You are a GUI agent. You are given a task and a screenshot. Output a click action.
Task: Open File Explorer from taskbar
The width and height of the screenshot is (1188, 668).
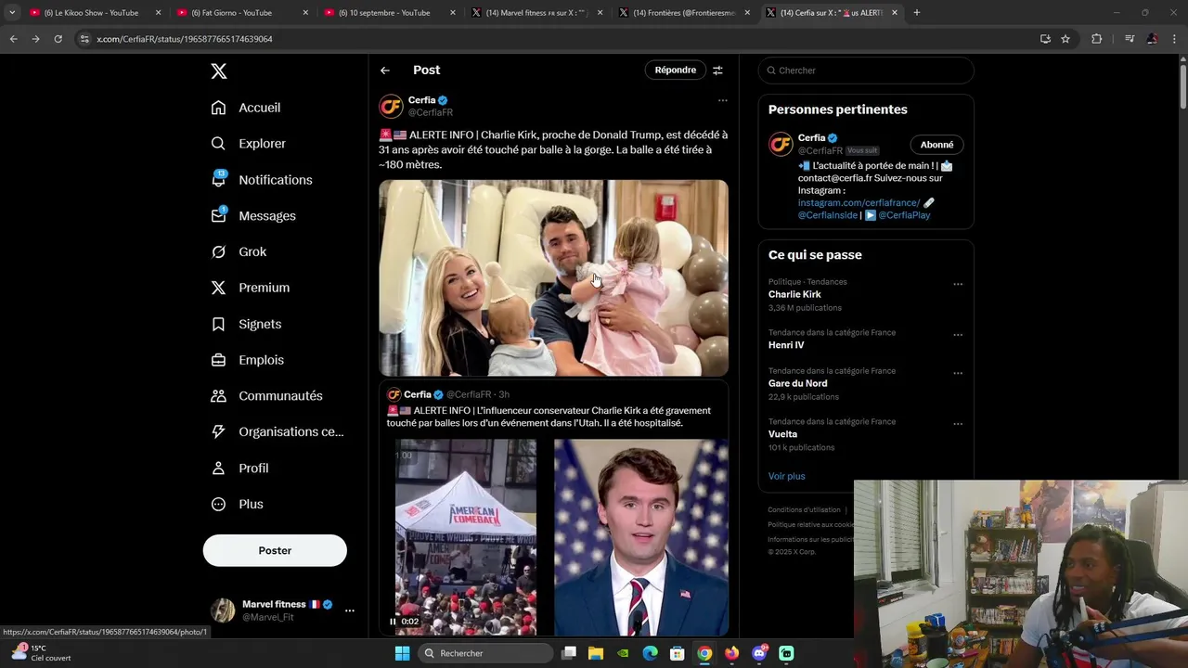596,653
